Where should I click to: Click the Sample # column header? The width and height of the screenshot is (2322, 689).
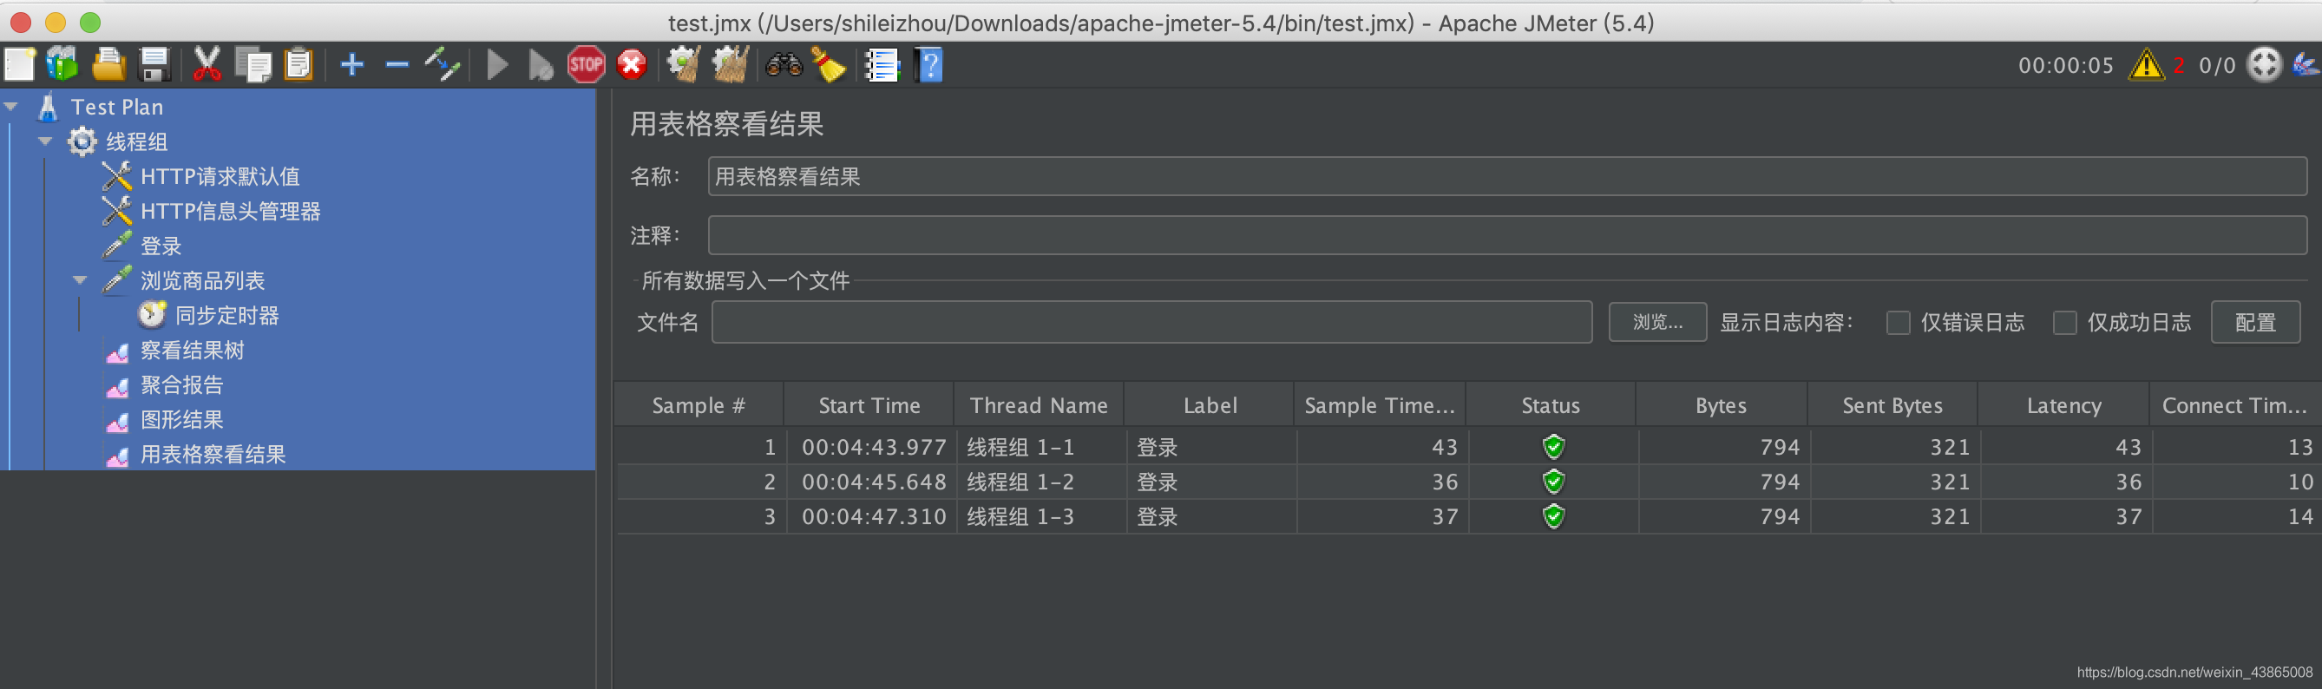pyautogui.click(x=699, y=406)
